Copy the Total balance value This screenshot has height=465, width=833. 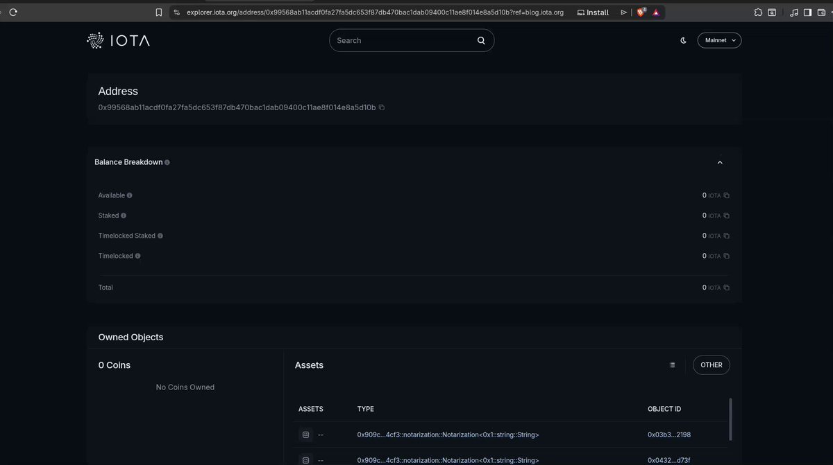point(727,288)
